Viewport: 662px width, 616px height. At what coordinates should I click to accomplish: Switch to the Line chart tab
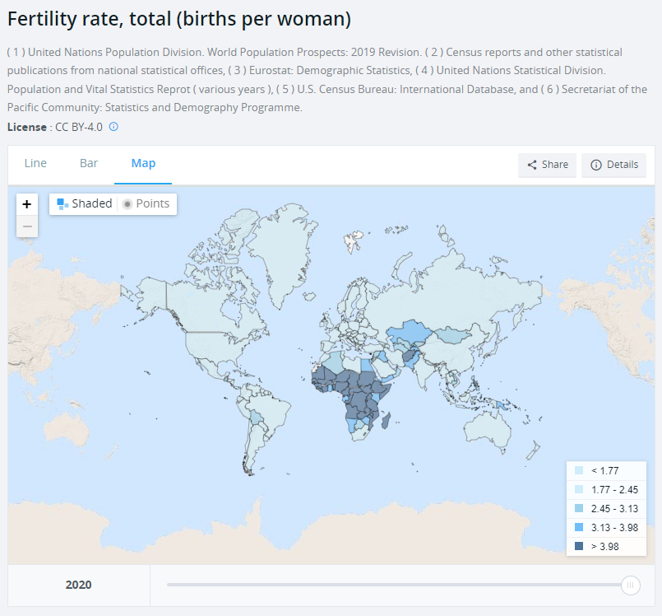pos(35,163)
